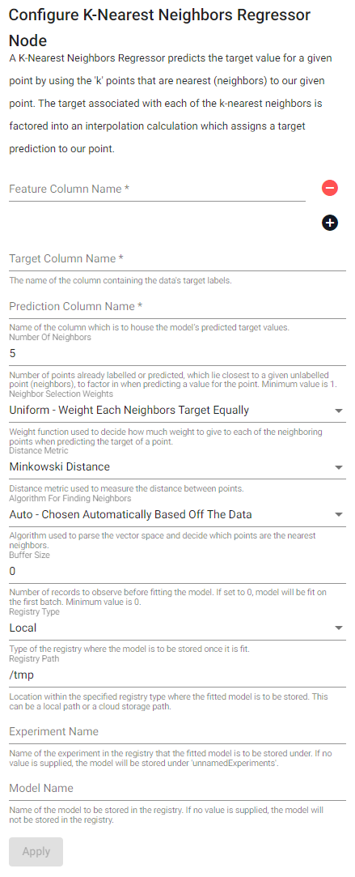
Task: Click arrow beside Minkowski Distance
Action: point(338,467)
